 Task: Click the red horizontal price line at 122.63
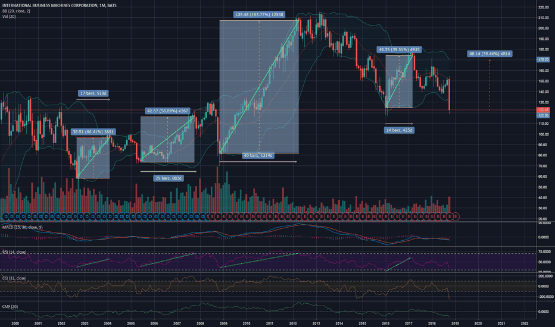pyautogui.click(x=269, y=111)
